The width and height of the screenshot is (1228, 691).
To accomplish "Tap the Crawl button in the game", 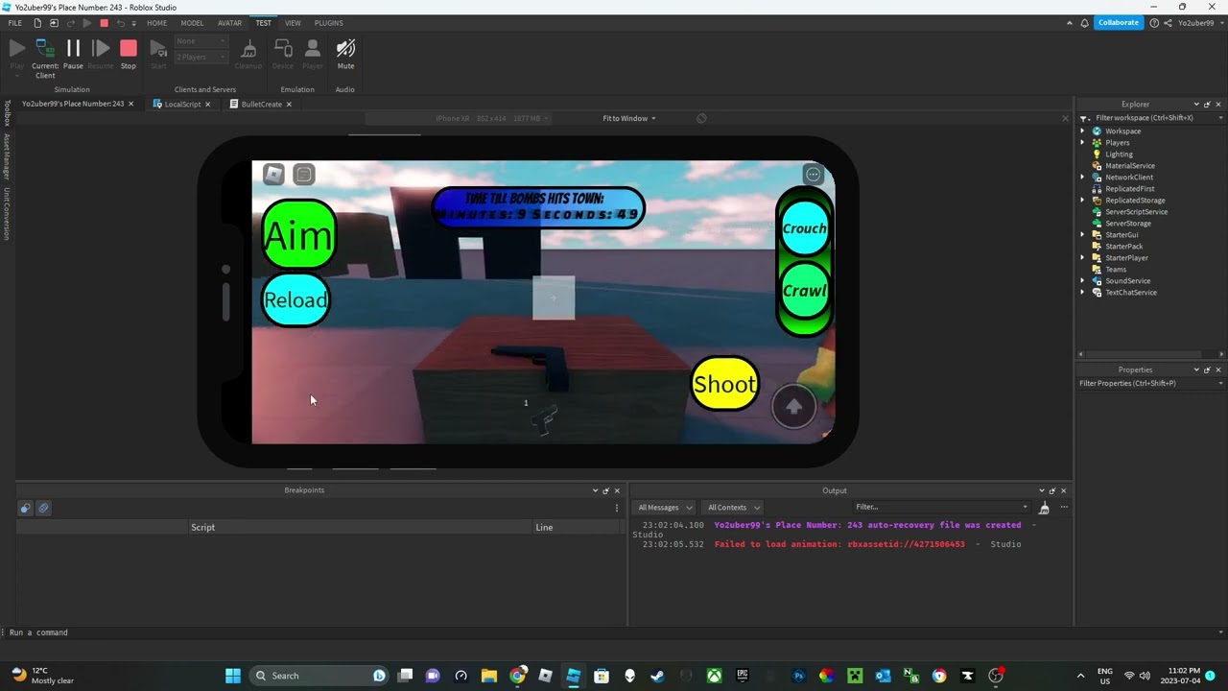I will point(804,291).
